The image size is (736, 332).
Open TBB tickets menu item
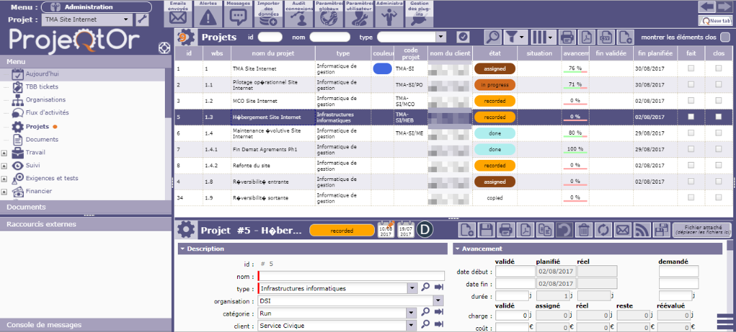[x=42, y=86]
